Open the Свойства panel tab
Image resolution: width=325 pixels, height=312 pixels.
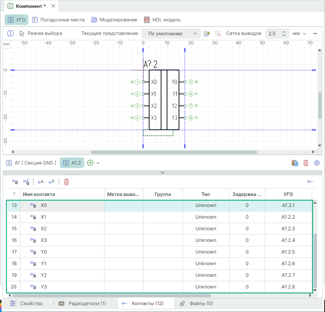click(x=27, y=304)
